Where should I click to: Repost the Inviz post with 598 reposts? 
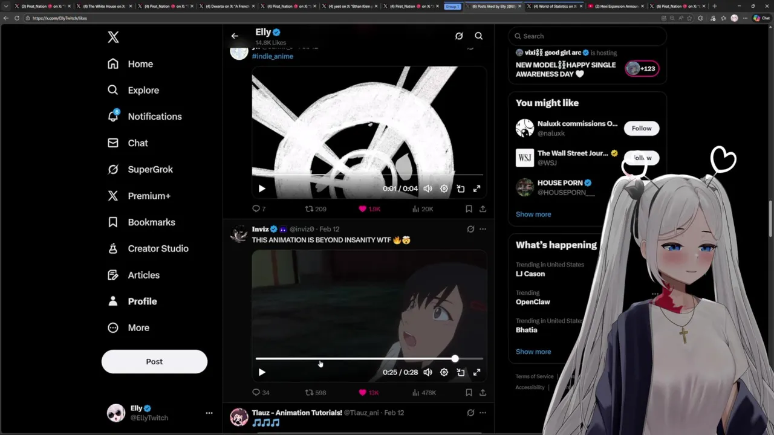[316, 393]
